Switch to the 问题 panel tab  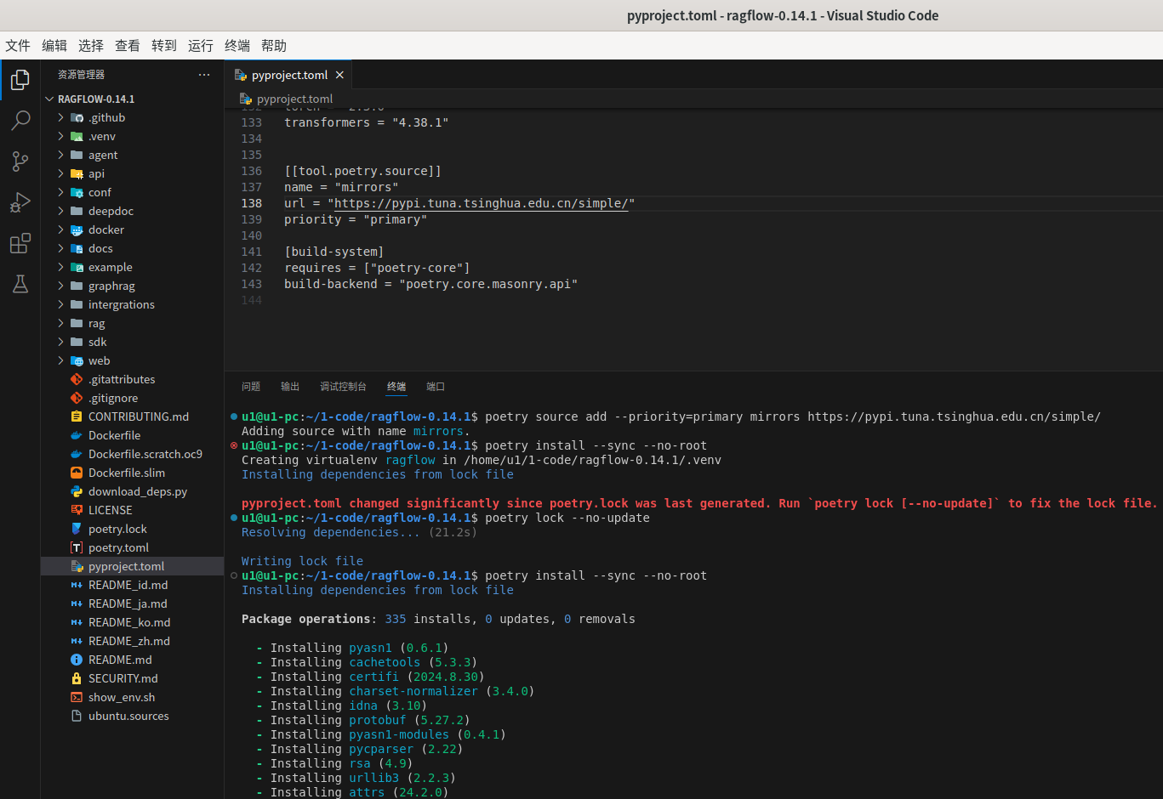coord(251,387)
